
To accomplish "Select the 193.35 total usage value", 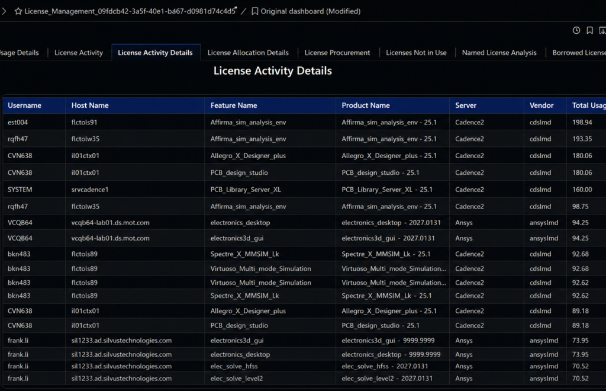I will (x=582, y=139).
